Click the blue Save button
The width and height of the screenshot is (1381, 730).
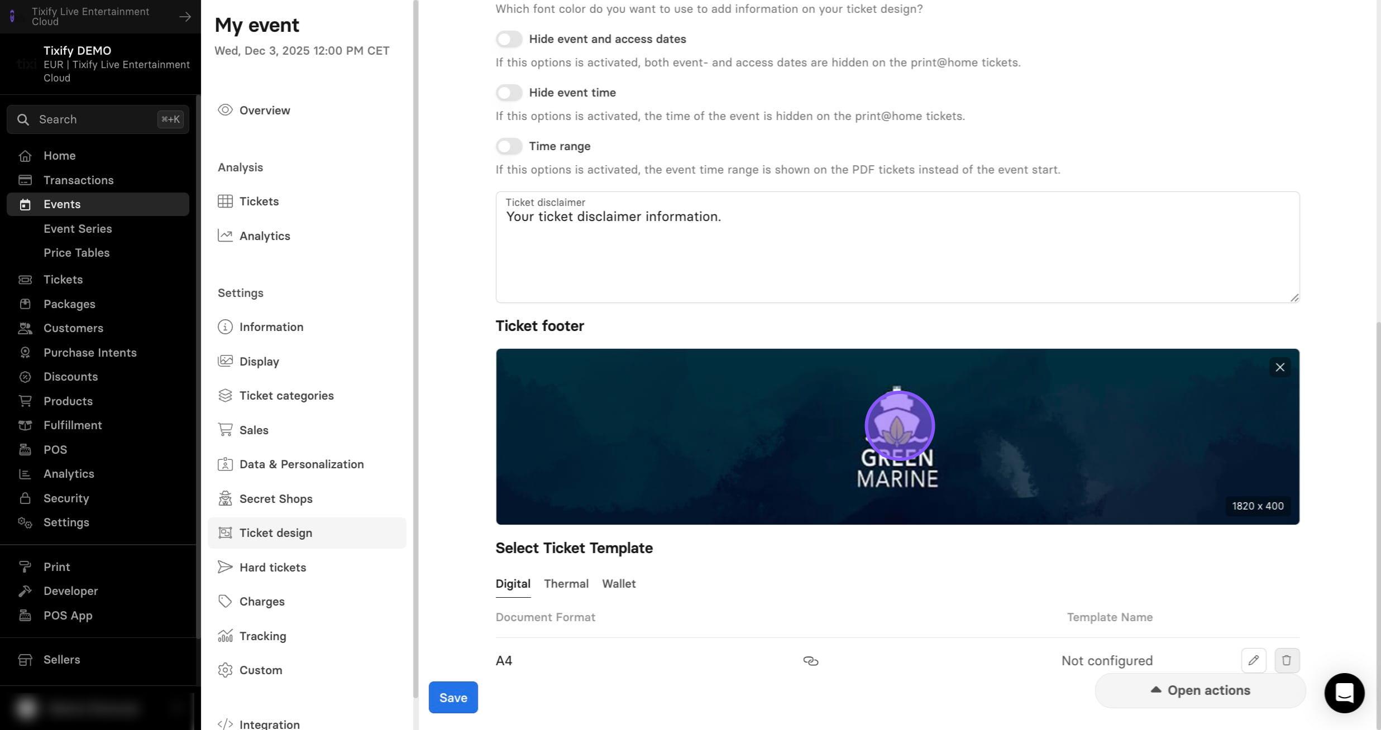coord(453,698)
